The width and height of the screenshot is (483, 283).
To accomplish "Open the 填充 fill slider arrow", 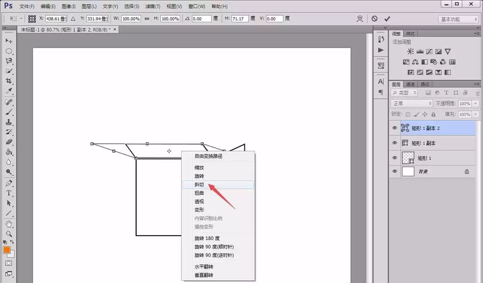I will (x=476, y=114).
